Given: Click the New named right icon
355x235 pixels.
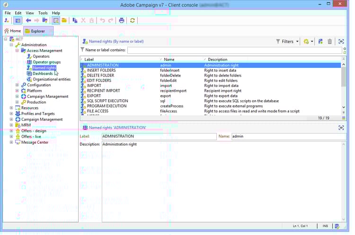Looking at the screenshot, I should pyautogui.click(x=320, y=42).
